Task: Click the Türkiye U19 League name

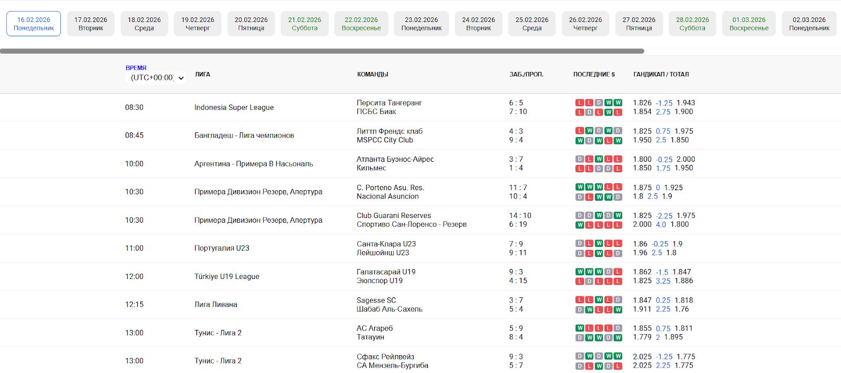Action: [227, 276]
